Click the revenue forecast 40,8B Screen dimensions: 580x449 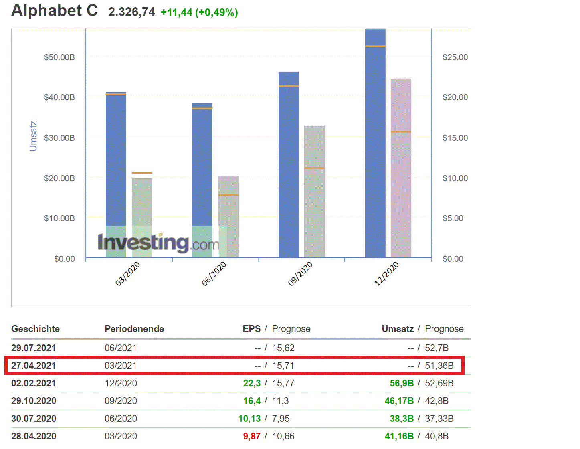437,436
